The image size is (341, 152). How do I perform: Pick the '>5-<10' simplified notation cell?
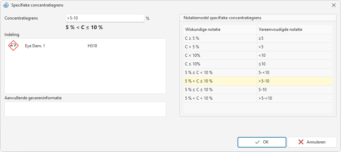tap(295, 98)
